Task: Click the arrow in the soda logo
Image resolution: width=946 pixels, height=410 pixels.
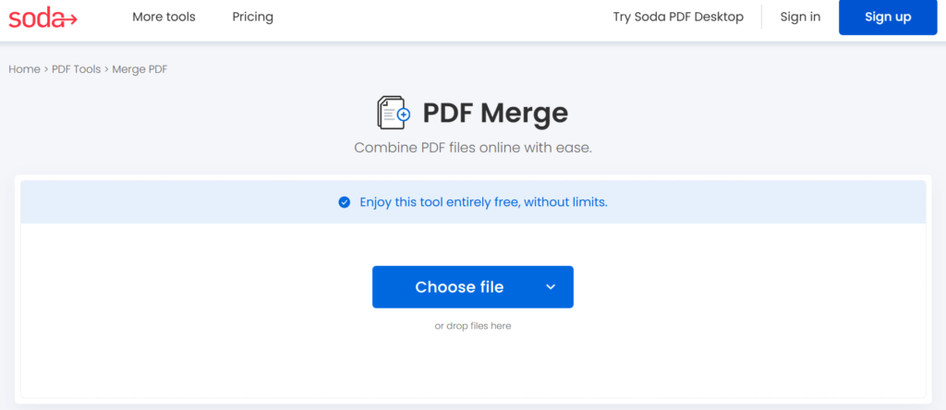Action: pos(68,20)
